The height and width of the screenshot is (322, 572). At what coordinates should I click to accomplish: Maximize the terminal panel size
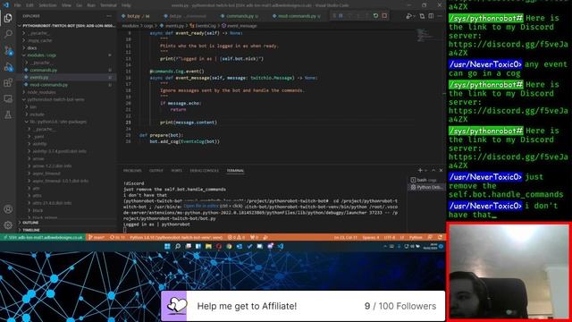coord(433,171)
